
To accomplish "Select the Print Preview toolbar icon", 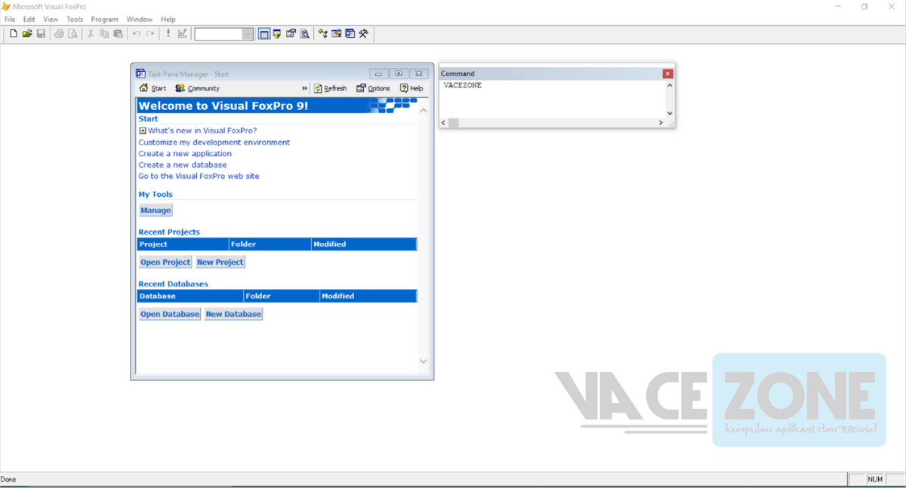I will click(x=72, y=33).
